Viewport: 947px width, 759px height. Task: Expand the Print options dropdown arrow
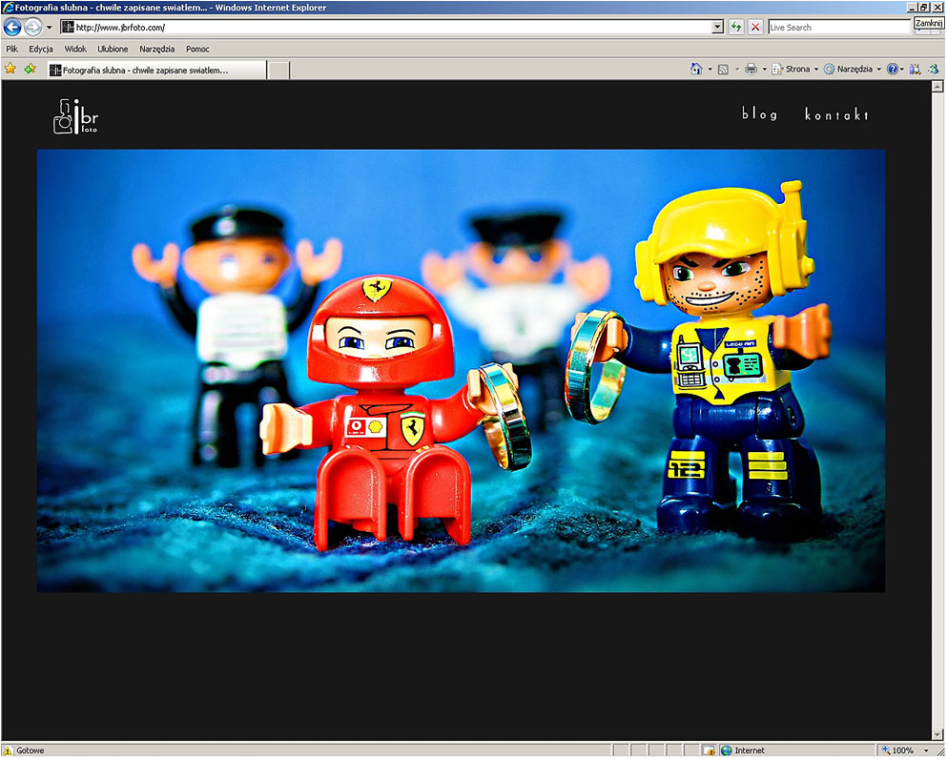pos(764,69)
